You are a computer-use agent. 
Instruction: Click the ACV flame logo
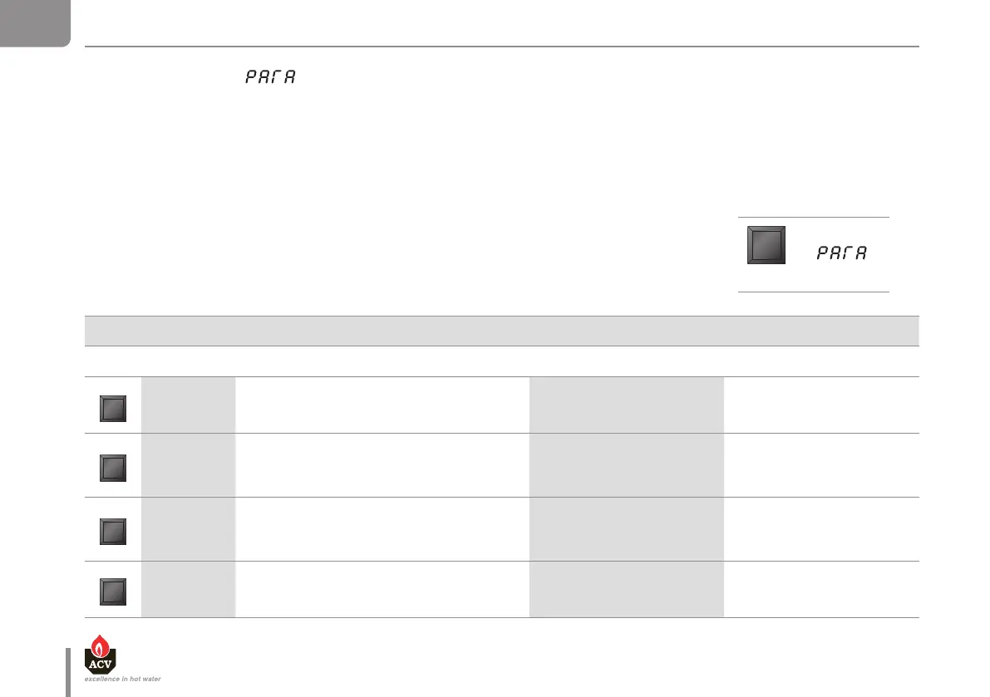point(101,652)
